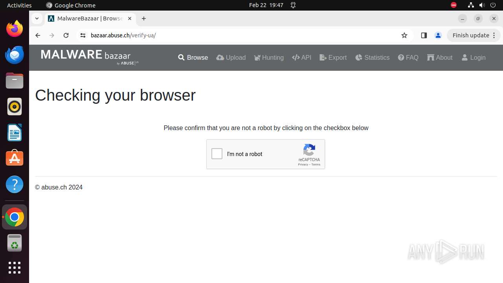View site information icon in address bar

tap(83, 35)
